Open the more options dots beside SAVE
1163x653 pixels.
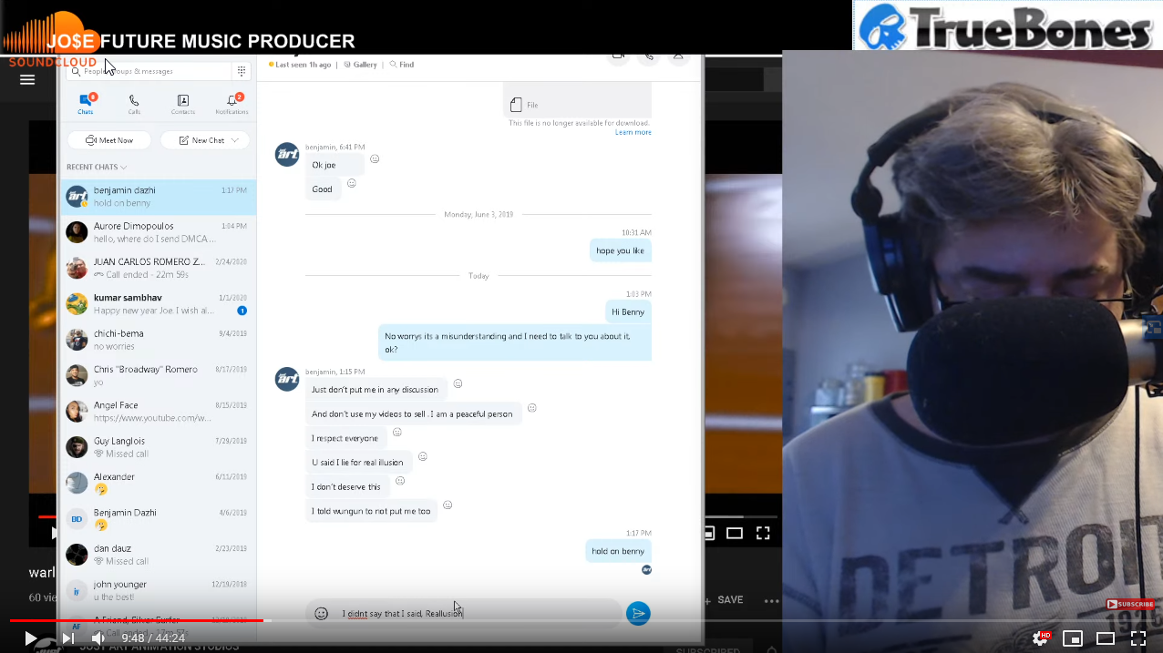click(x=771, y=601)
